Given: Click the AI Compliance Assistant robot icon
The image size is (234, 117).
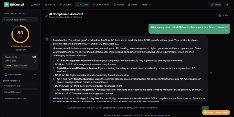Looking at the screenshot, I should pos(46,15).
